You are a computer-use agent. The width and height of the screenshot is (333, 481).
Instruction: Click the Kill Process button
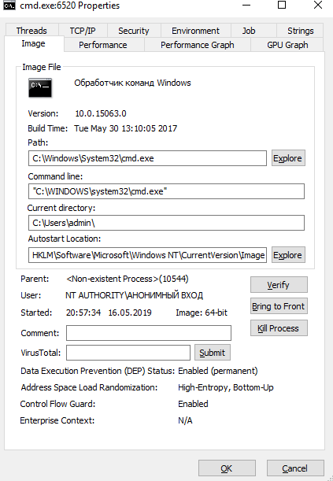[279, 328]
